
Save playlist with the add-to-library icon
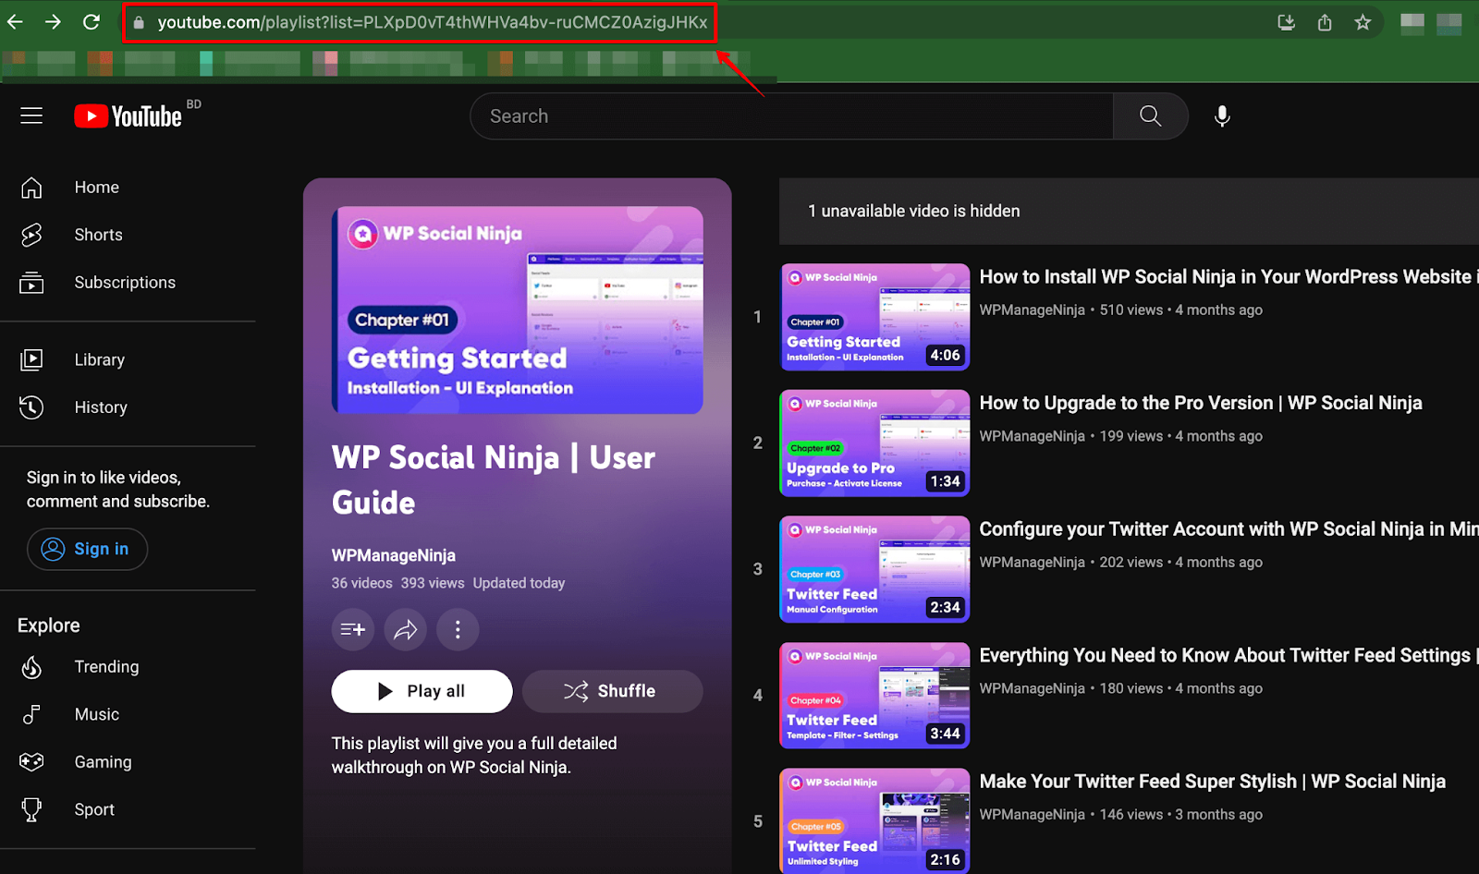[353, 630]
